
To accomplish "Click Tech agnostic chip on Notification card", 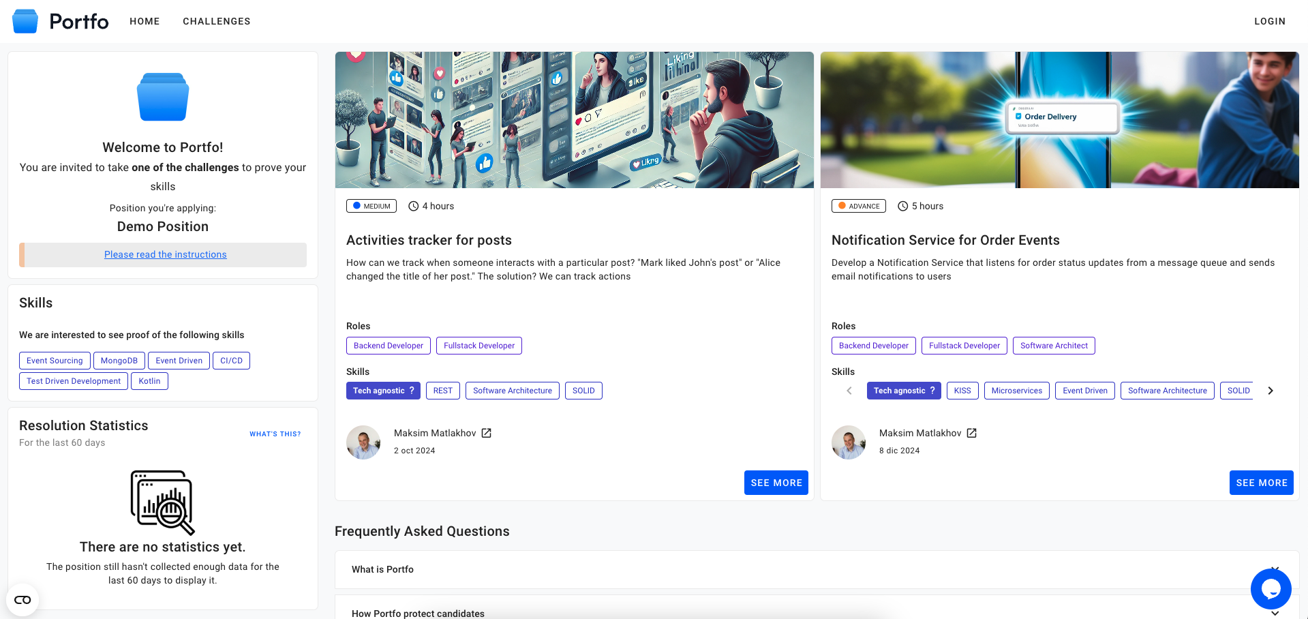I will click(904, 391).
